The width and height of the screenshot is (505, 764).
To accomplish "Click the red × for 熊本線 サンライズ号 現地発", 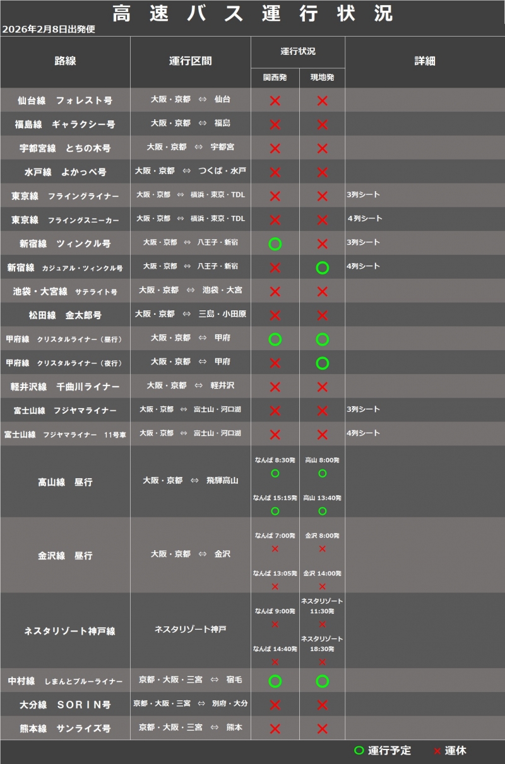I will pos(323,727).
